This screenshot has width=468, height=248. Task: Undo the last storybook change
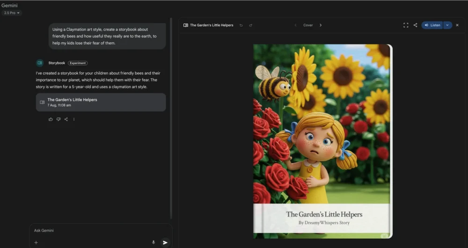point(241,25)
